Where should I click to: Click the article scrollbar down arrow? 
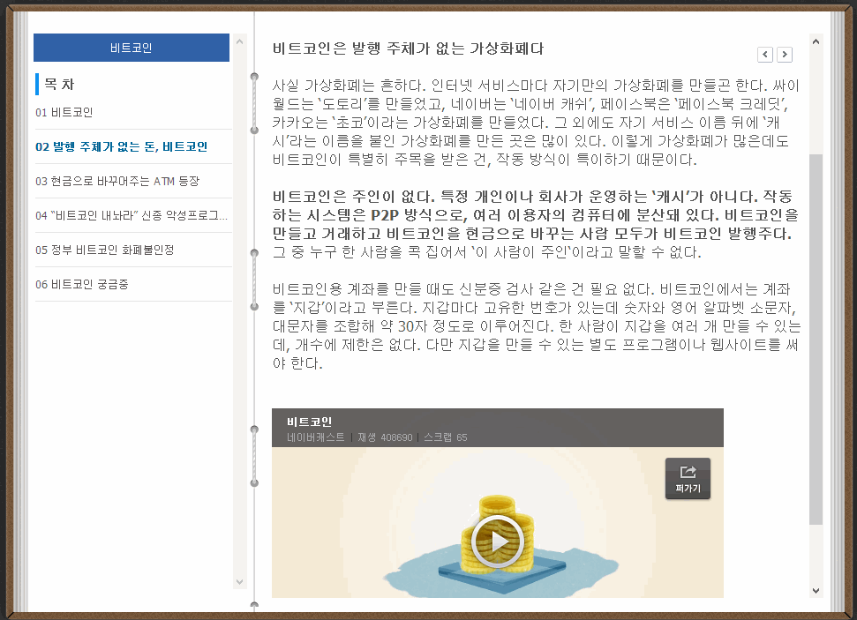[x=816, y=591]
